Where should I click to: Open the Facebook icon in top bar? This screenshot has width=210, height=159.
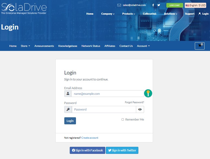point(153,5)
